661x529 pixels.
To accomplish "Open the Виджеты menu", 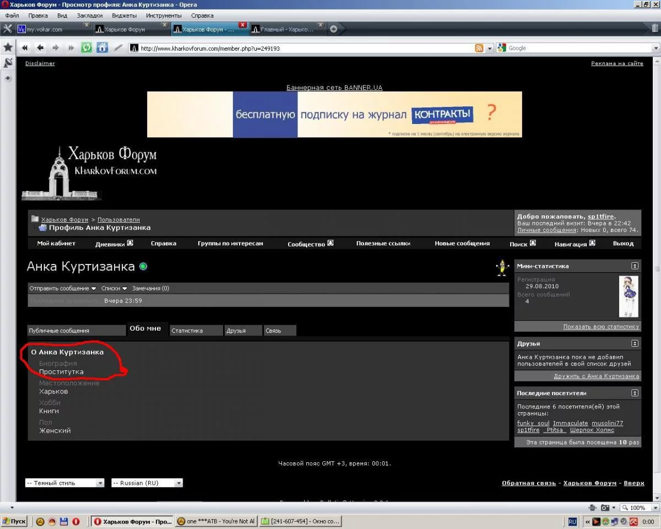I will click(x=124, y=15).
